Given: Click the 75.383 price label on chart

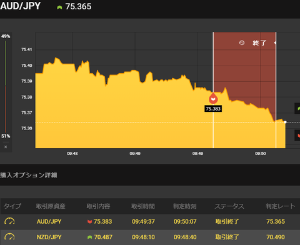Looking at the screenshot, I should (213, 109).
